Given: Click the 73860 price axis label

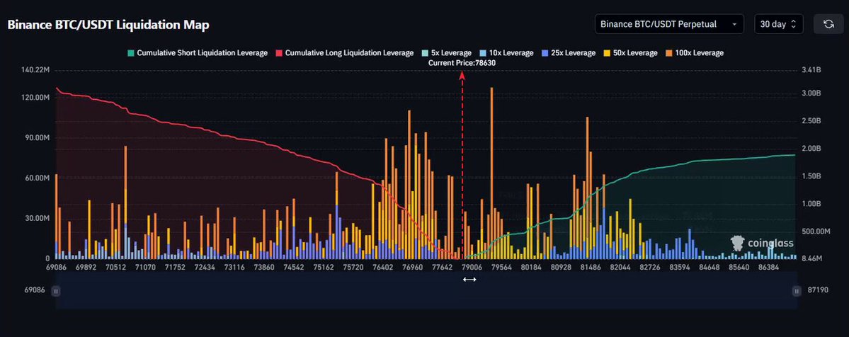Looking at the screenshot, I should [x=263, y=268].
